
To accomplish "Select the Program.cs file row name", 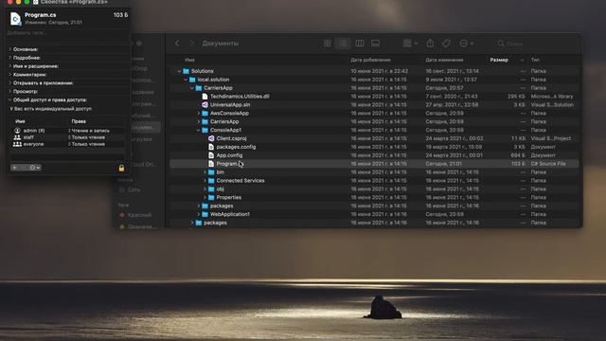I will 229,164.
